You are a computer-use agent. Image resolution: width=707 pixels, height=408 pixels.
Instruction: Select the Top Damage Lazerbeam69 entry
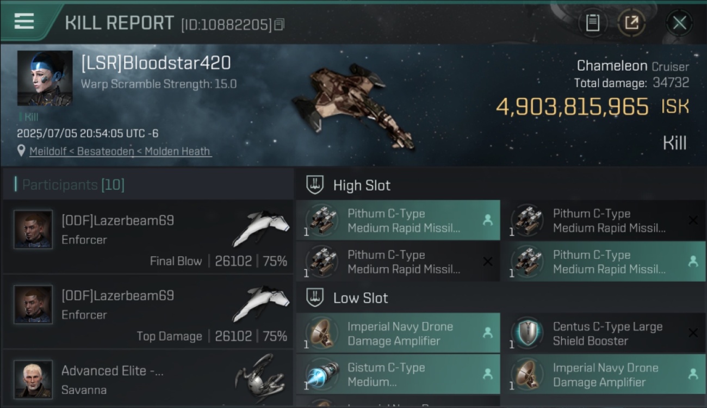pos(147,312)
